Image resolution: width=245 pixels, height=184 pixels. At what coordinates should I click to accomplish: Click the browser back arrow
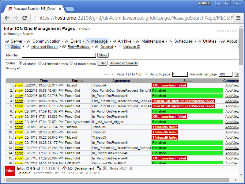[7, 18]
